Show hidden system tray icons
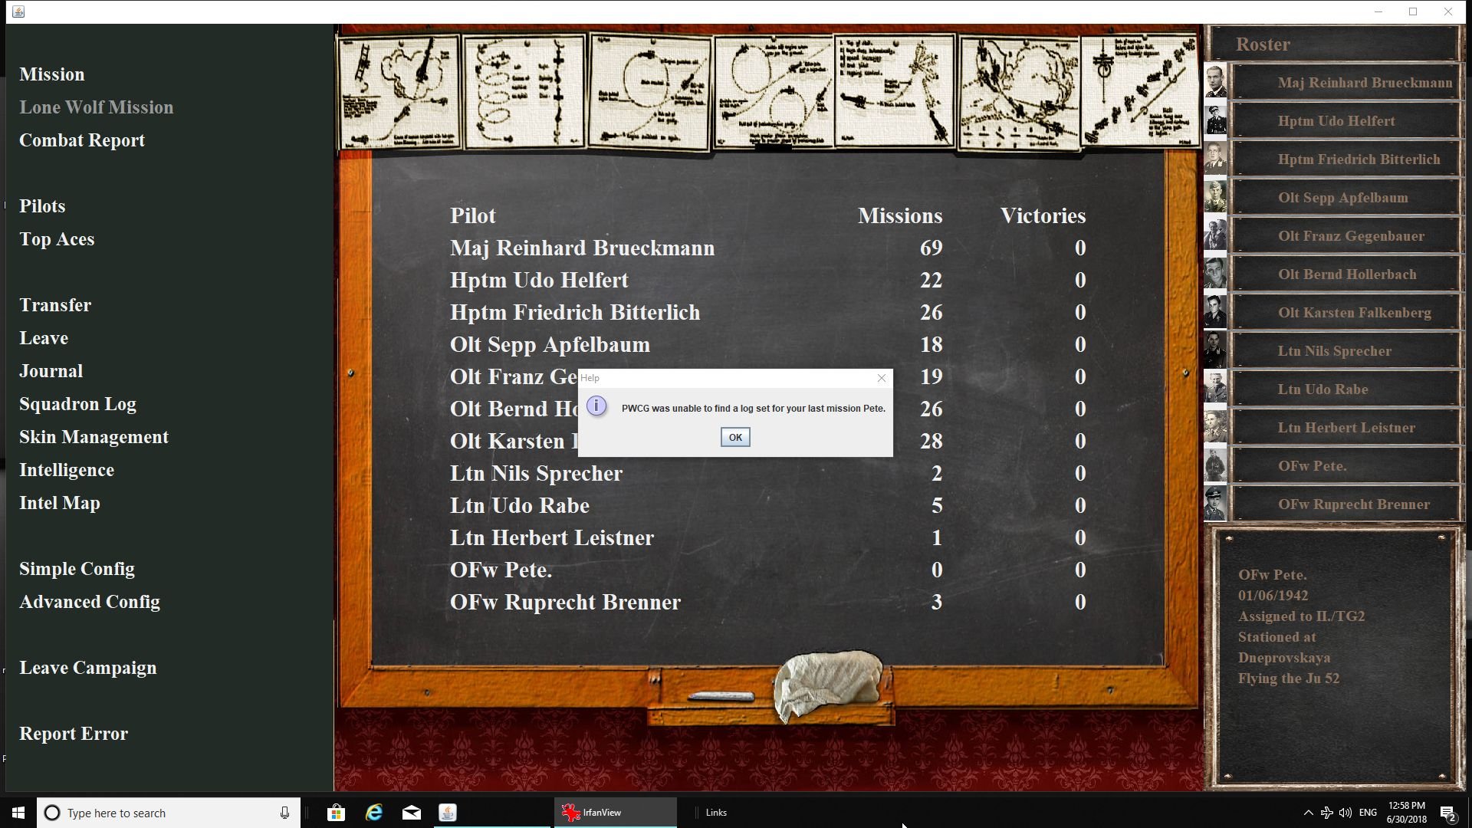This screenshot has width=1472, height=828. (1308, 813)
